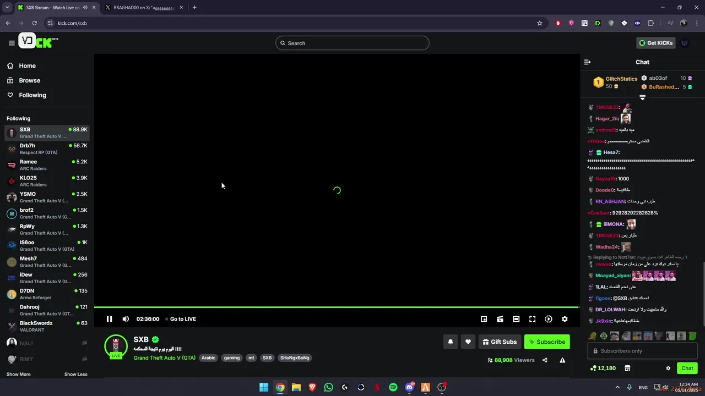Click the stream progress bar
This screenshot has height=396, width=705.
pyautogui.click(x=337, y=307)
